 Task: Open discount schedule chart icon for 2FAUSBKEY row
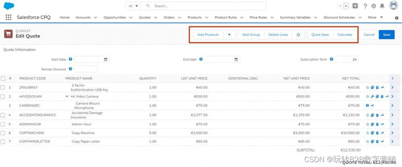point(382,87)
